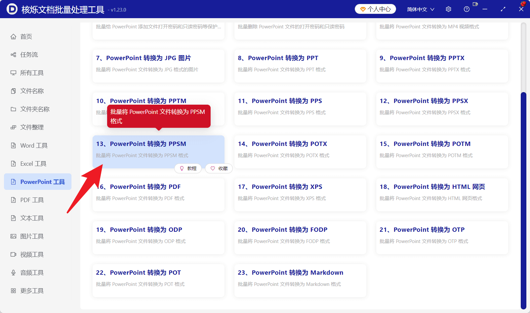Select the 文件整理 menu item
The image size is (530, 313).
tap(38, 127)
